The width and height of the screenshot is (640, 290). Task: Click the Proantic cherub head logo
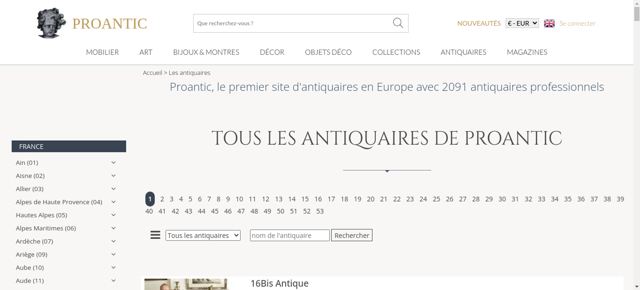tap(51, 23)
